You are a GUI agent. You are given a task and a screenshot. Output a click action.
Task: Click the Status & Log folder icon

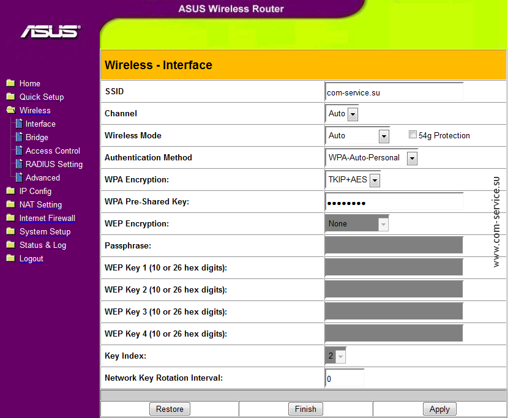click(10, 245)
